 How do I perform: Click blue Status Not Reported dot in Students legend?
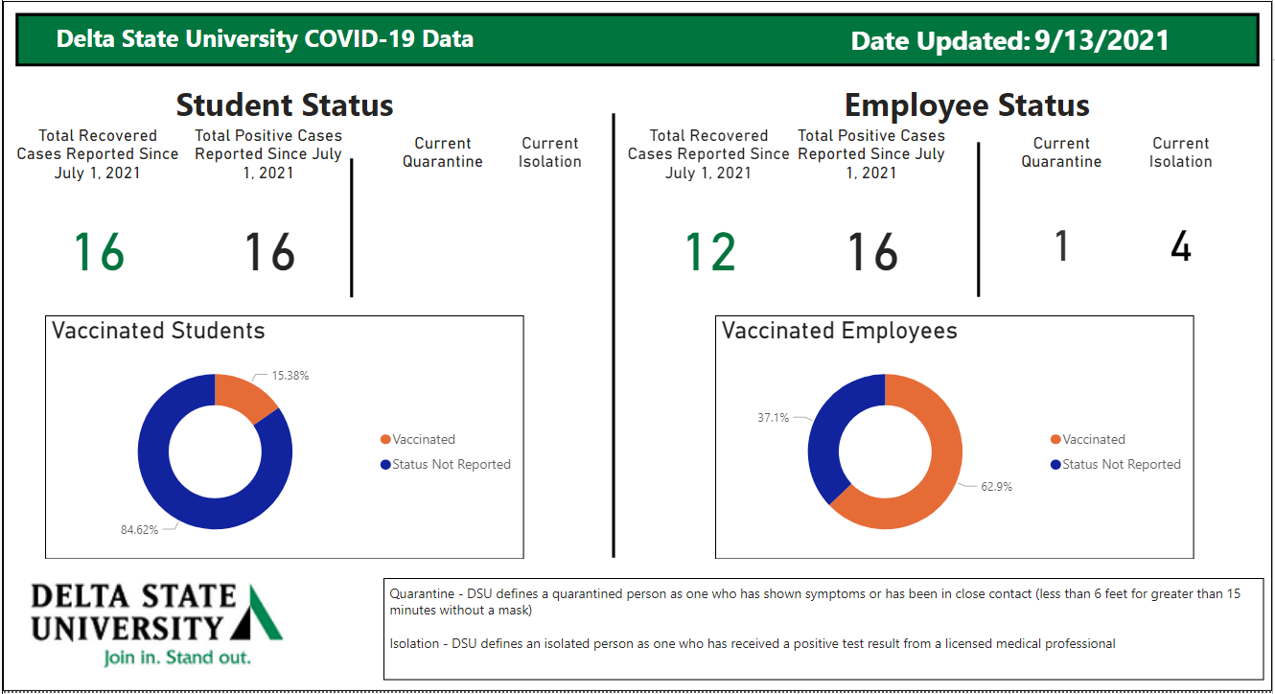pyautogui.click(x=385, y=465)
